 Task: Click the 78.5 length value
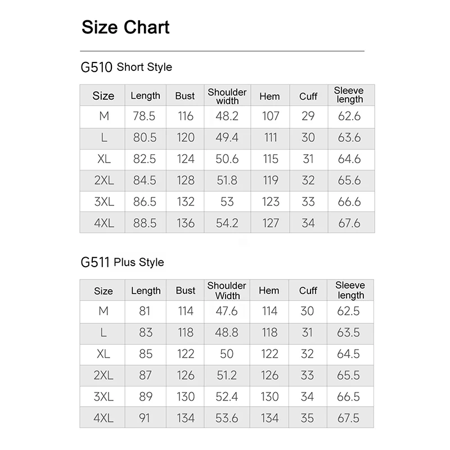point(144,116)
